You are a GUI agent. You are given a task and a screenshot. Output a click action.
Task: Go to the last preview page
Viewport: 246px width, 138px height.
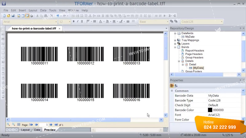(x=56, y=125)
